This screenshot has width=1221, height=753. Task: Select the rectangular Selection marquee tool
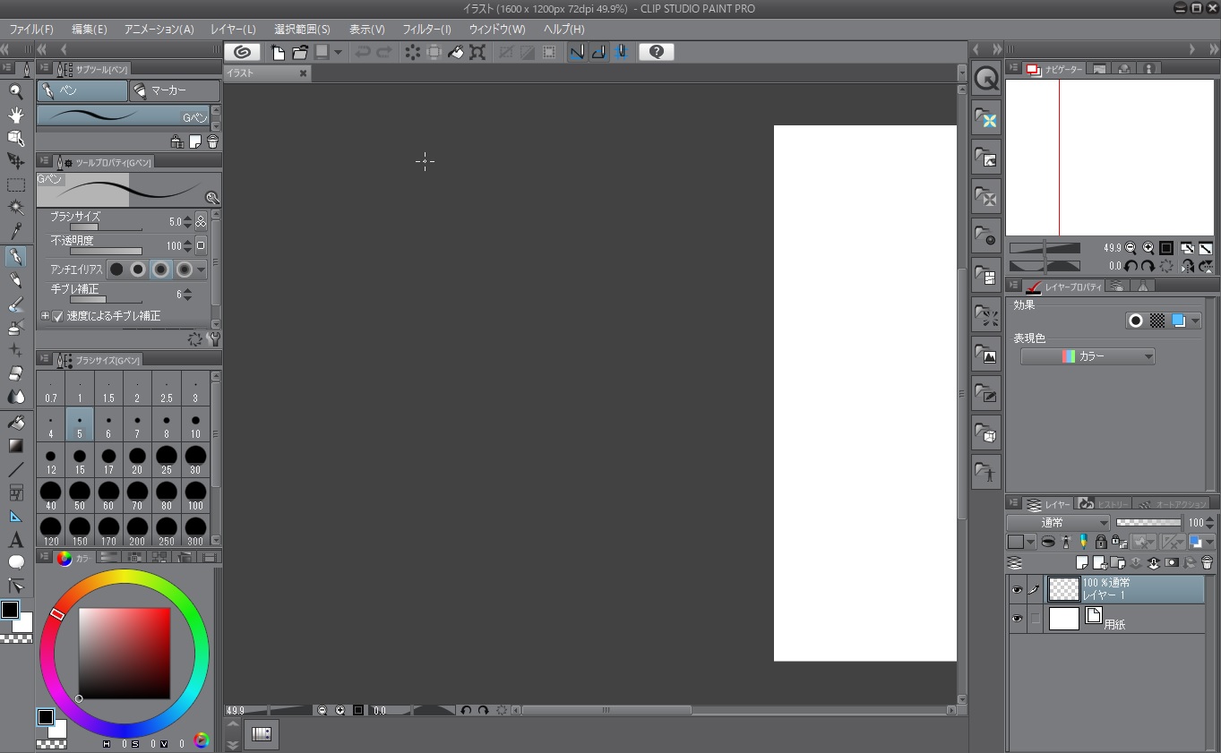tap(15, 185)
